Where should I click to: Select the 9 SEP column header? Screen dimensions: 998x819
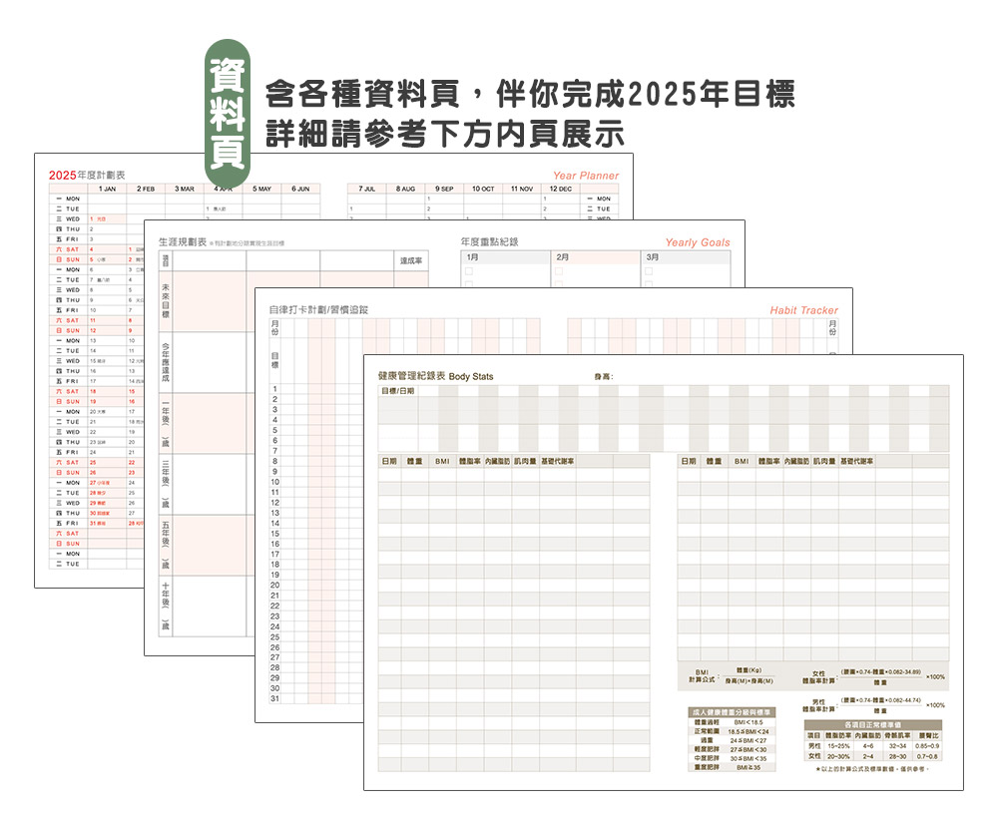444,189
